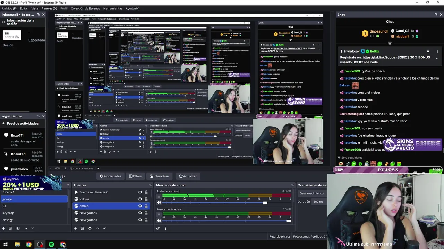Switch to OBS Studio taskbar icon
This screenshot has width=444, height=249.
point(40,245)
